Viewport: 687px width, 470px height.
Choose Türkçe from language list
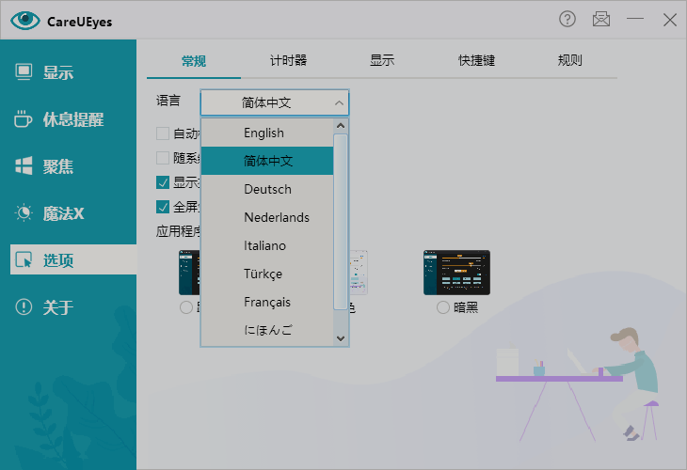pyautogui.click(x=267, y=274)
